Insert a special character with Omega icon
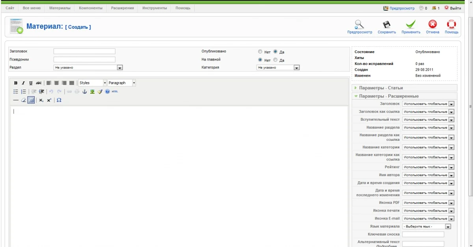This screenshot has width=473, height=247. [x=59, y=100]
